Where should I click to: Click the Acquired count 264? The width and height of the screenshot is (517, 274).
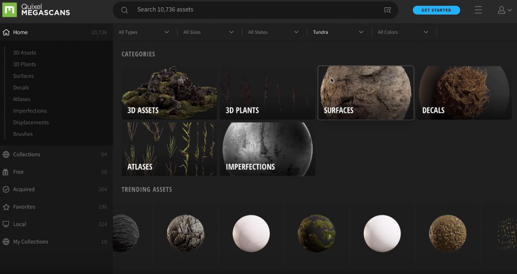pyautogui.click(x=103, y=189)
